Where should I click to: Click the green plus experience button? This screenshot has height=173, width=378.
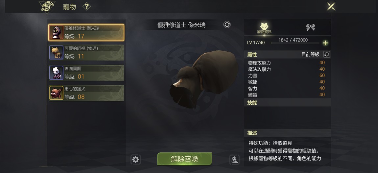325,43
